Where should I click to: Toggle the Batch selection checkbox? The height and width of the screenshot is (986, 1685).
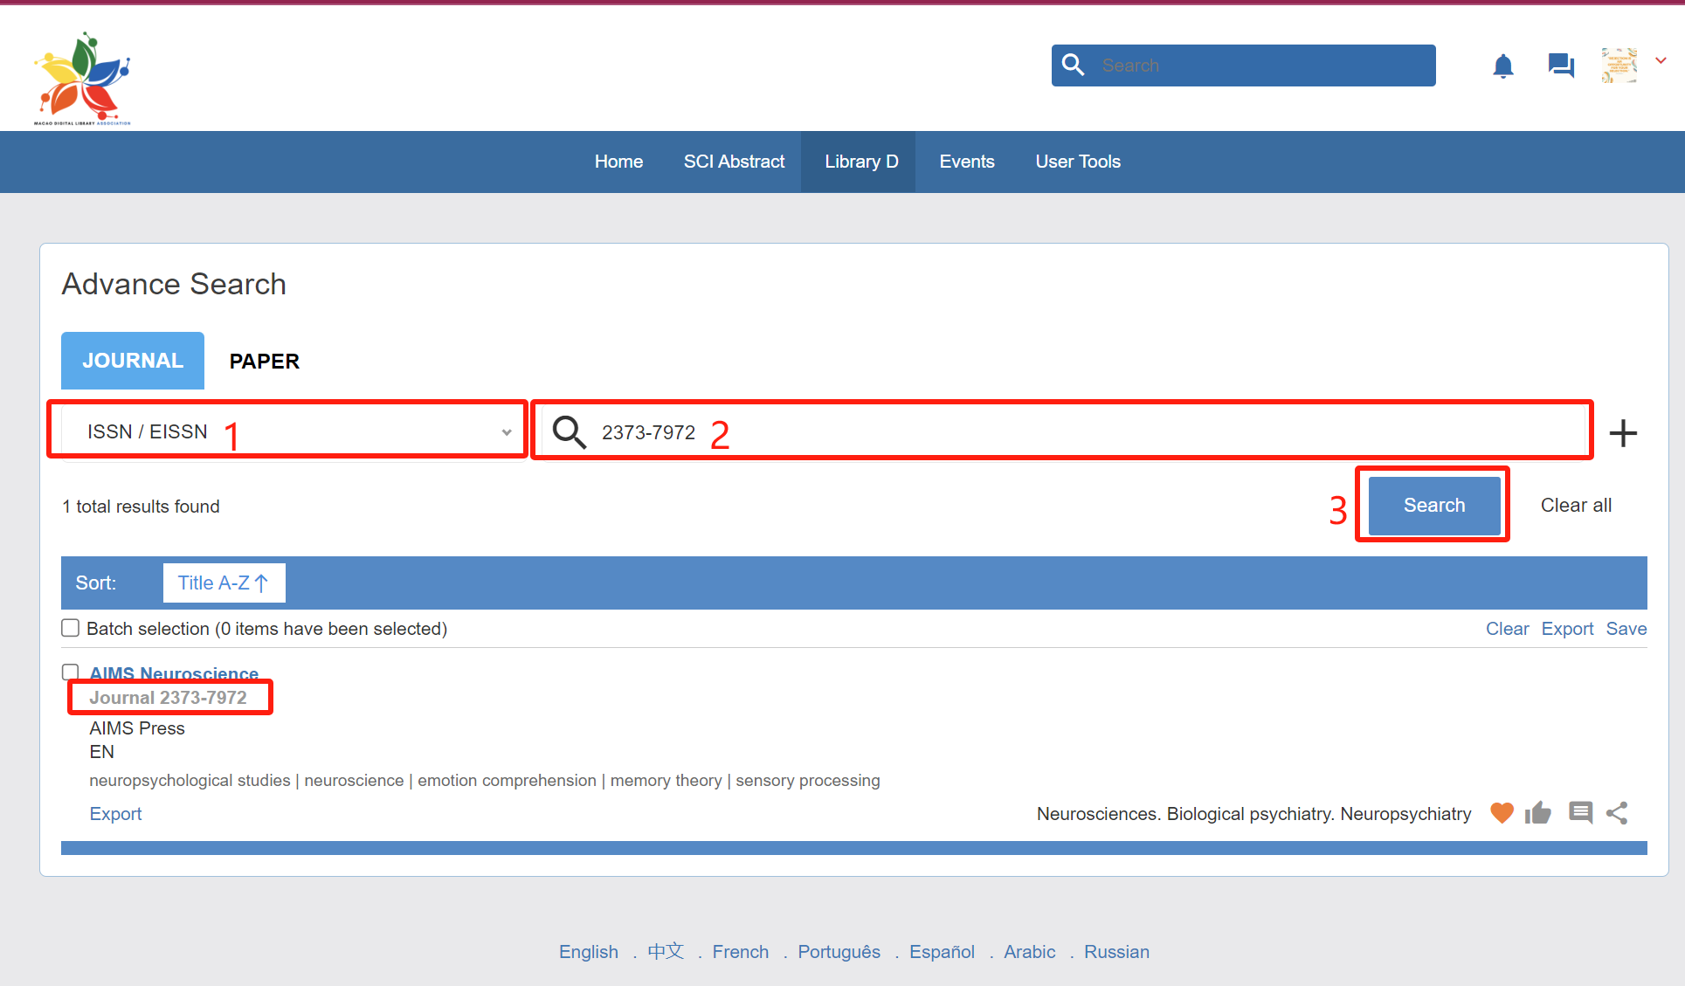(71, 628)
